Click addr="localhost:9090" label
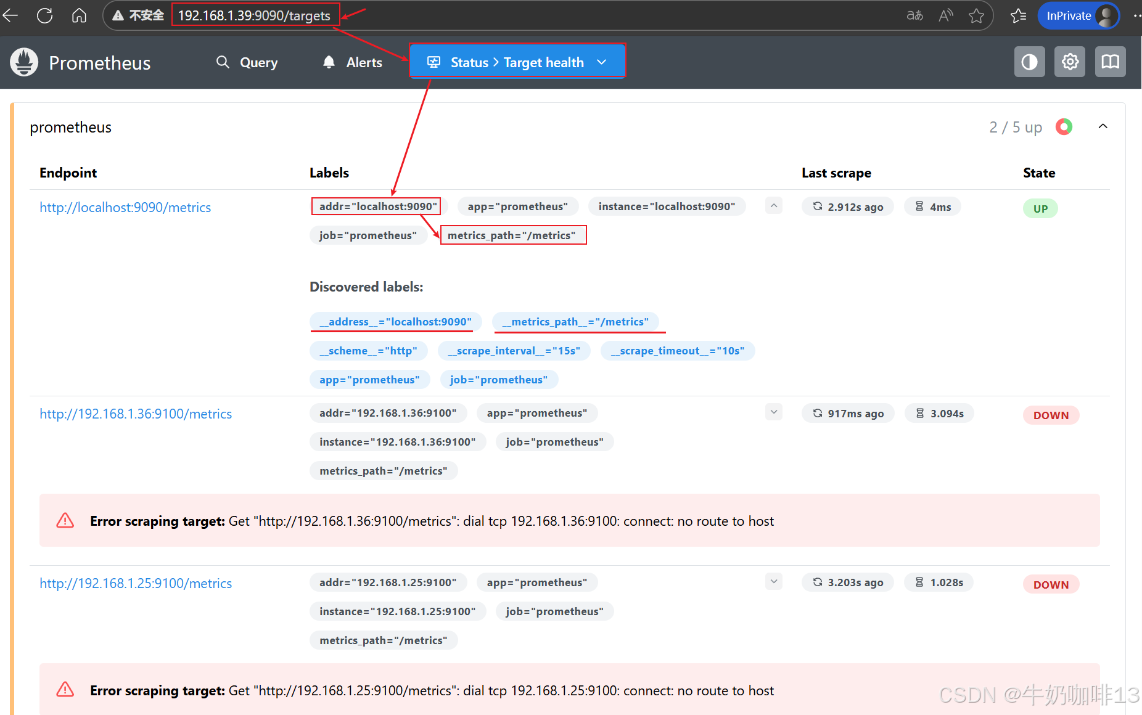 pos(378,206)
